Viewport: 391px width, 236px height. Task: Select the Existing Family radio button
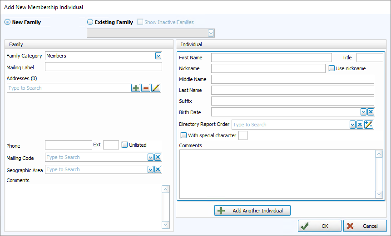coord(90,22)
